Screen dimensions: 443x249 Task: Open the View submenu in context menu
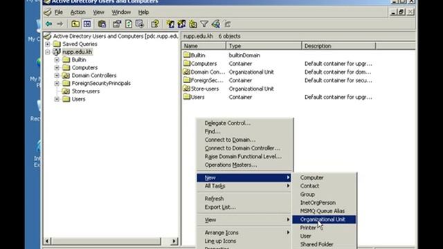244,220
